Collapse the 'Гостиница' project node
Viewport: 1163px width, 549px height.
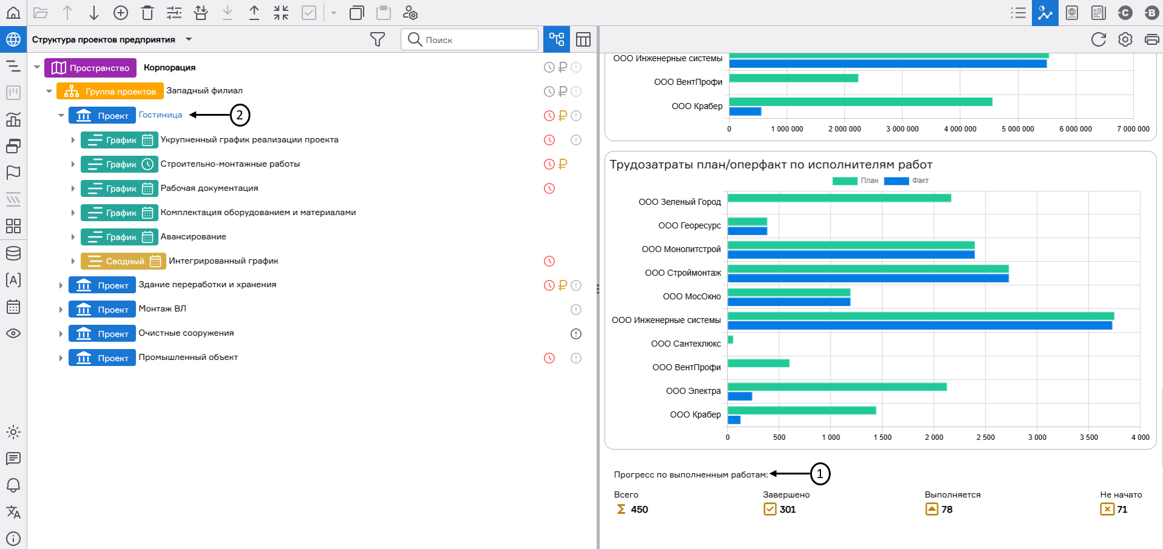click(61, 115)
